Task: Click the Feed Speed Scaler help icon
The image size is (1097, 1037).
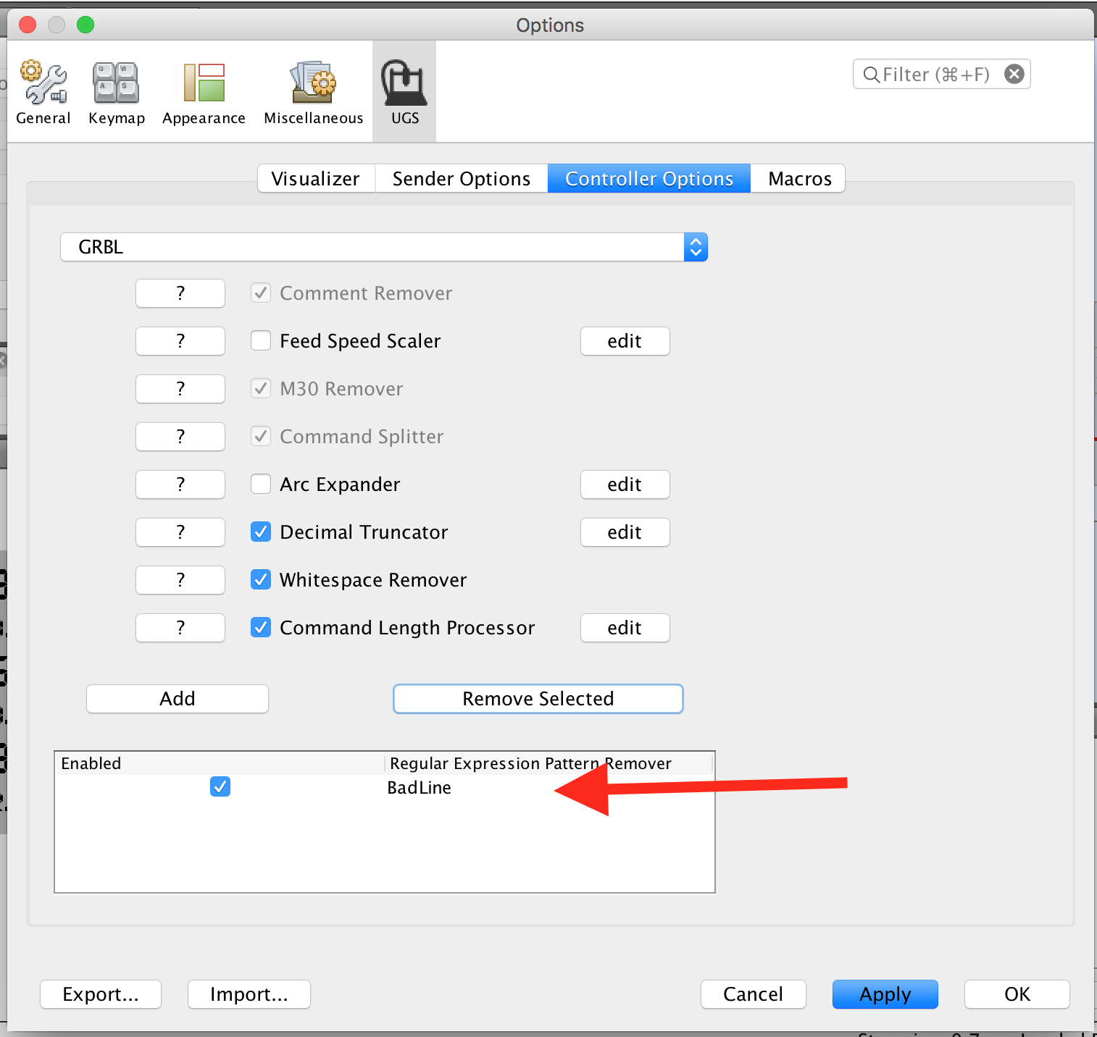Action: click(x=180, y=340)
